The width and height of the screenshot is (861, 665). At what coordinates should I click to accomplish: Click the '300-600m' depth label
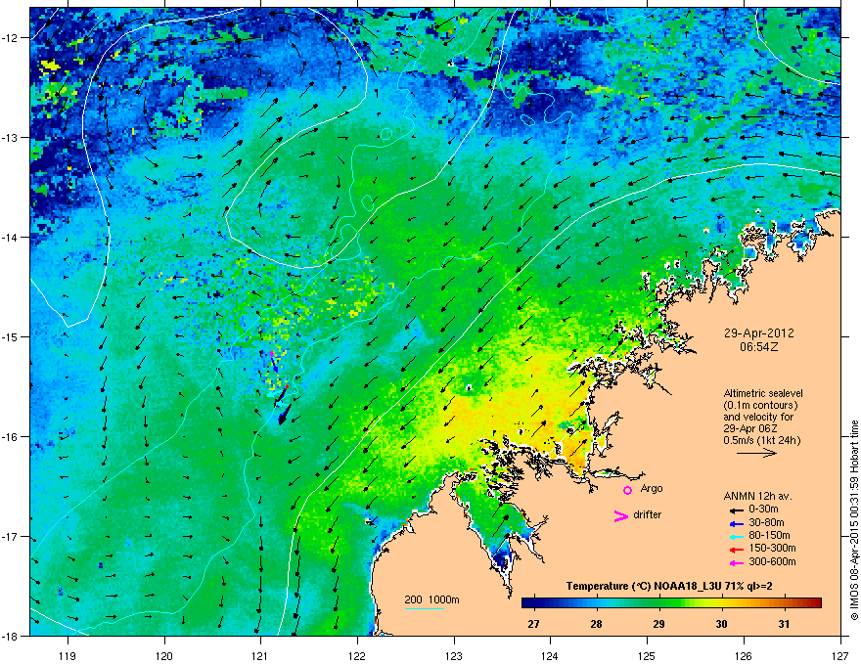tap(772, 562)
